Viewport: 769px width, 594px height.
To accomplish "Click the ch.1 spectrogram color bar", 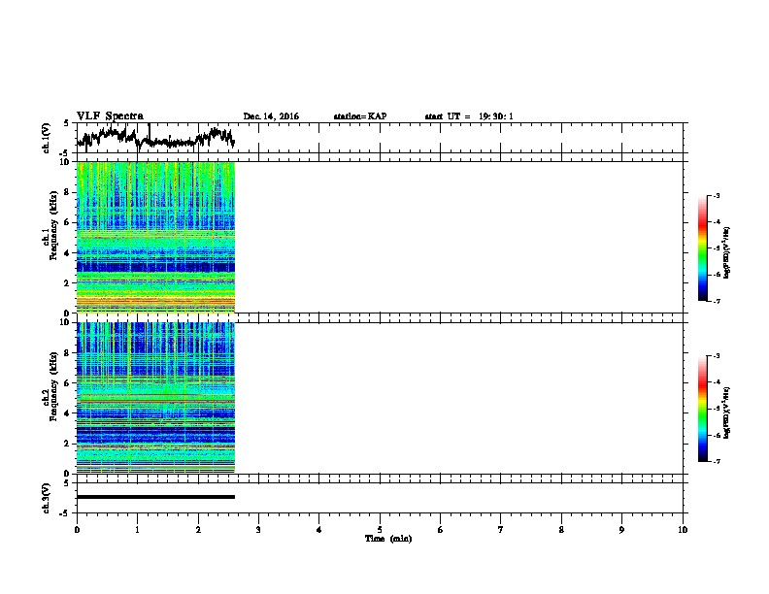I will click(703, 248).
